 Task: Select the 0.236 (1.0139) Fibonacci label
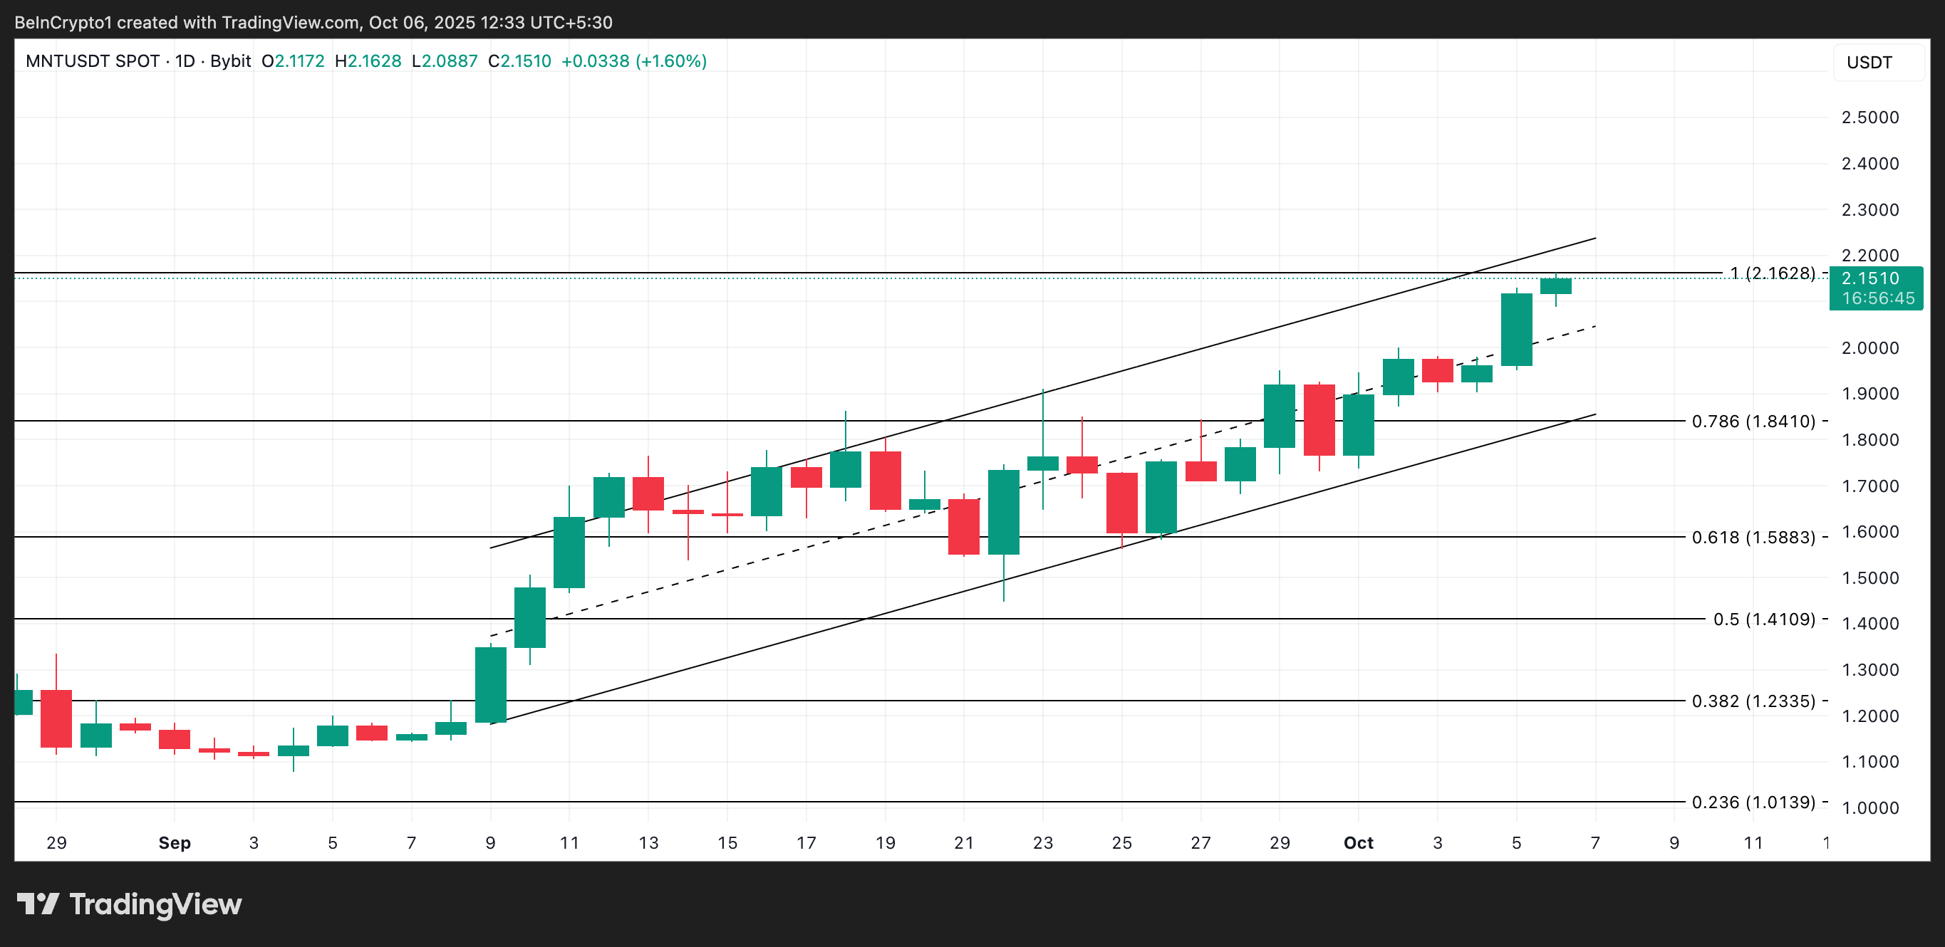click(1753, 802)
